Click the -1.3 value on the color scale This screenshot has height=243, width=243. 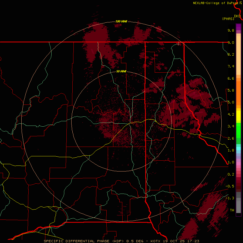[230, 198]
